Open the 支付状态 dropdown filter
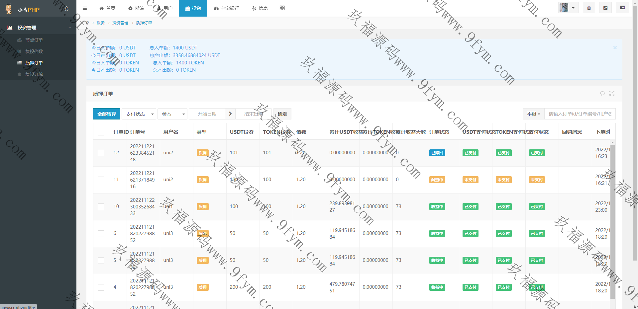 (x=139, y=114)
